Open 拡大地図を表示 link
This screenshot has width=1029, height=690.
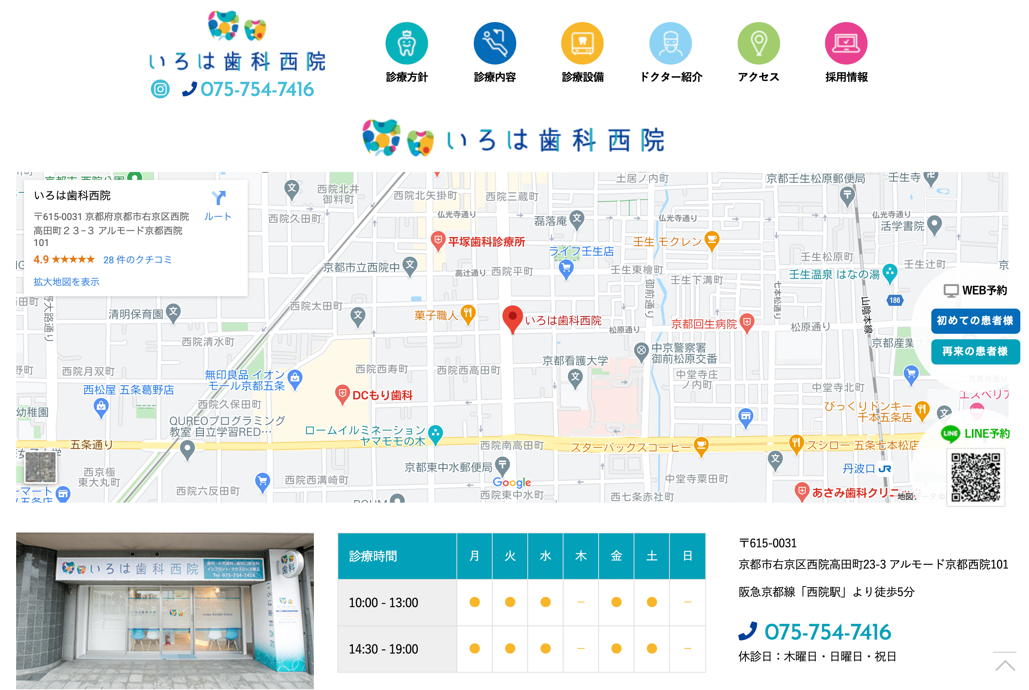point(67,282)
